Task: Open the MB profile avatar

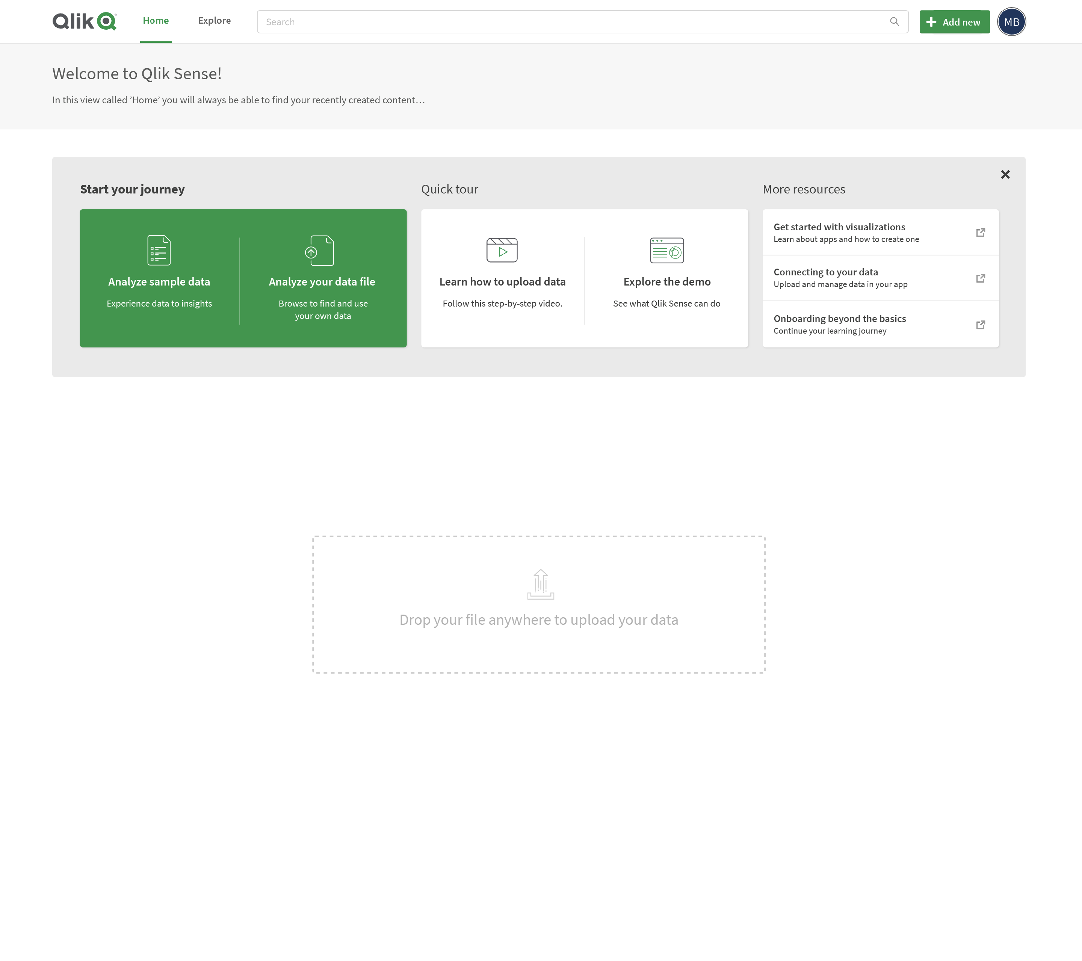Action: (x=1011, y=22)
